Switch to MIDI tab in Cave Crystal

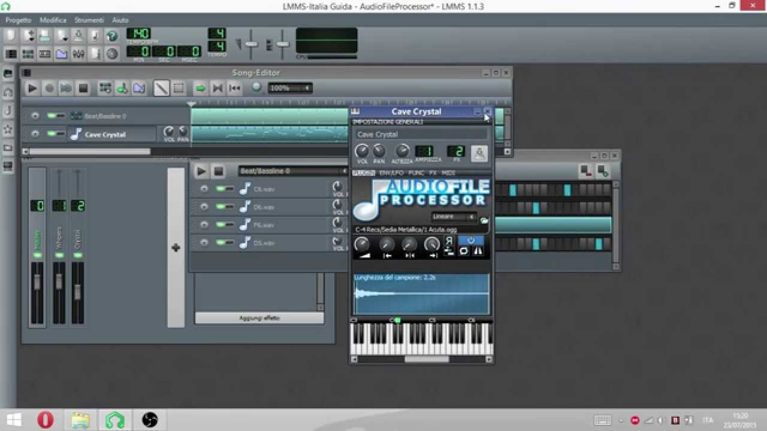pyautogui.click(x=448, y=173)
